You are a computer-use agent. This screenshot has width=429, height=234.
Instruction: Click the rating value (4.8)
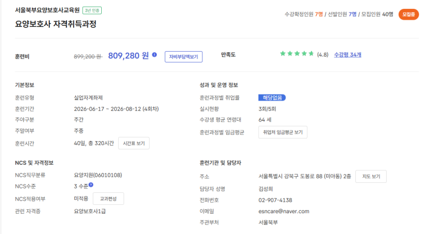point(322,55)
